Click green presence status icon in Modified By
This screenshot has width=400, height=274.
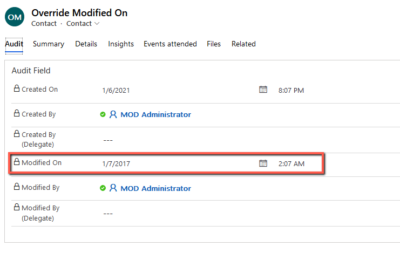click(x=103, y=189)
